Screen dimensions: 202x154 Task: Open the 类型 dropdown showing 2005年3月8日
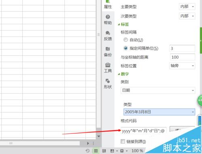click(159, 112)
